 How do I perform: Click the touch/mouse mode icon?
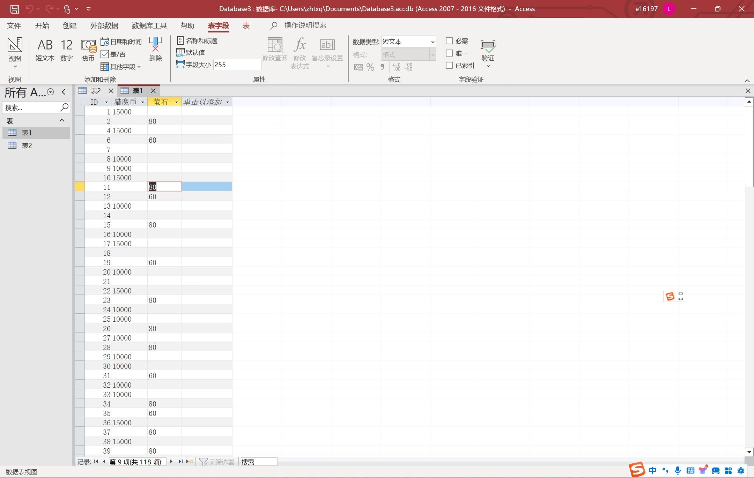(67, 9)
